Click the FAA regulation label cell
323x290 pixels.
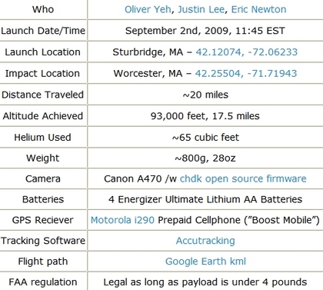point(43,282)
